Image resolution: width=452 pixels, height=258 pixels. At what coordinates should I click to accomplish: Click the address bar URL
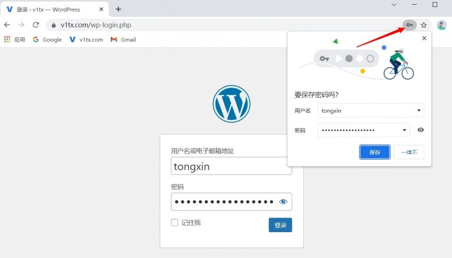point(96,25)
